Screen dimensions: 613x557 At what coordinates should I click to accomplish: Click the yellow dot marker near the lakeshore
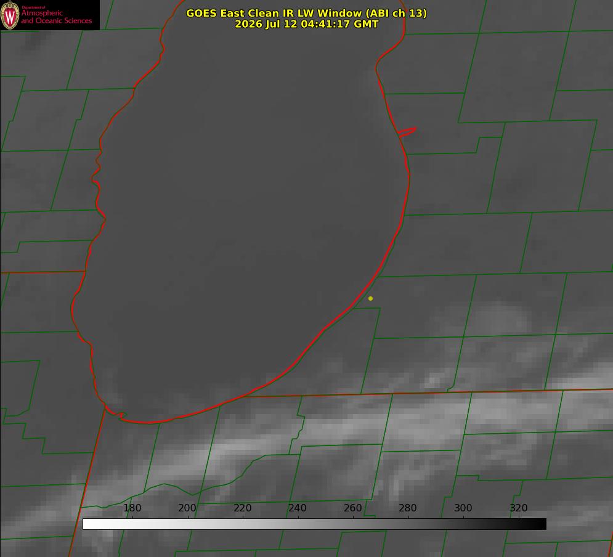pos(370,298)
